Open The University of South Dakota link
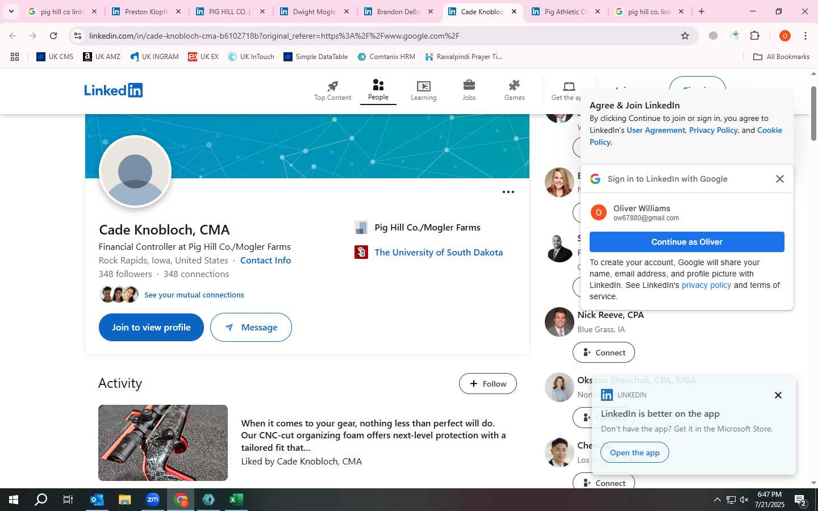Image resolution: width=818 pixels, height=511 pixels. pyautogui.click(x=439, y=252)
